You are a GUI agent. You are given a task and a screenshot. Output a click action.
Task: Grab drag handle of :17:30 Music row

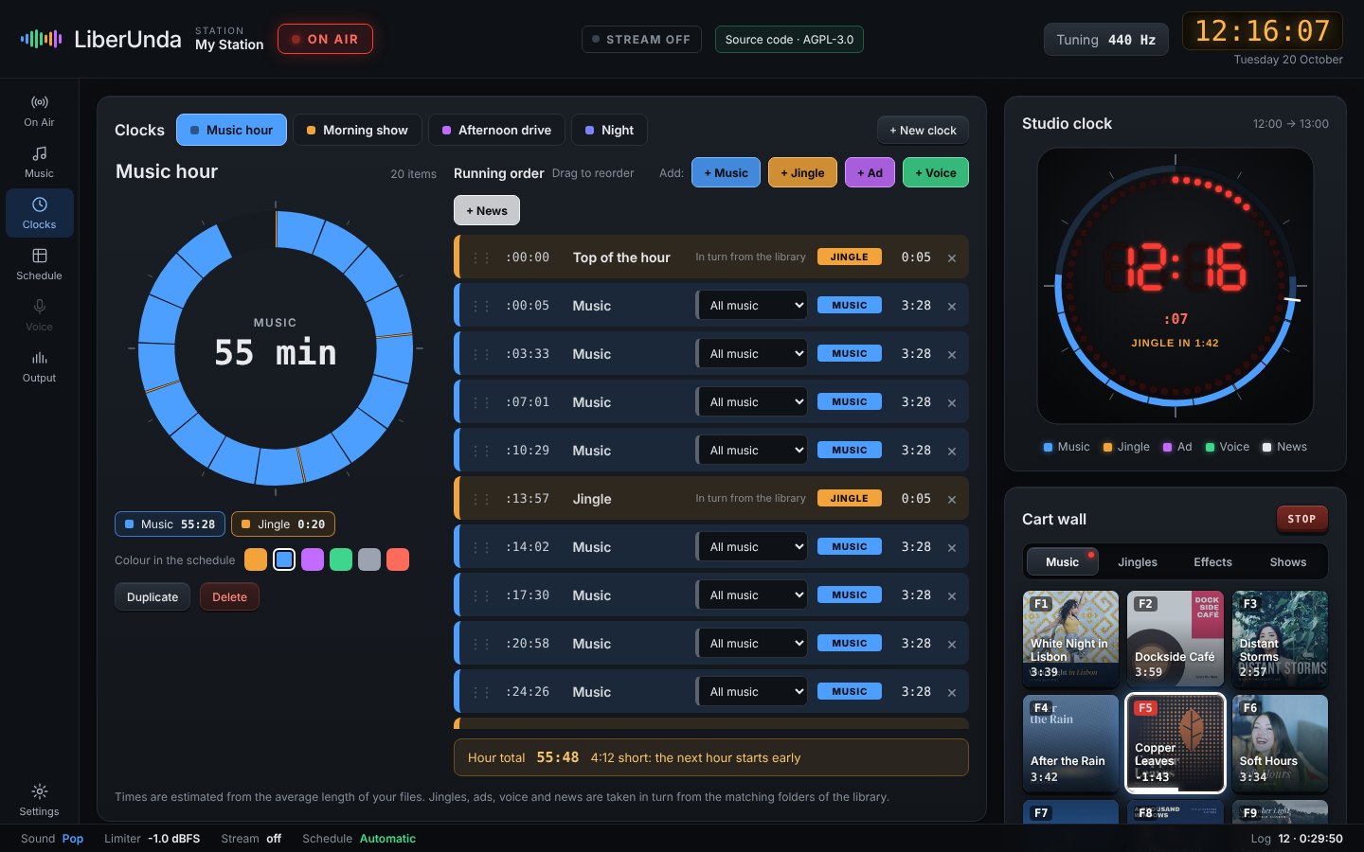coord(481,595)
